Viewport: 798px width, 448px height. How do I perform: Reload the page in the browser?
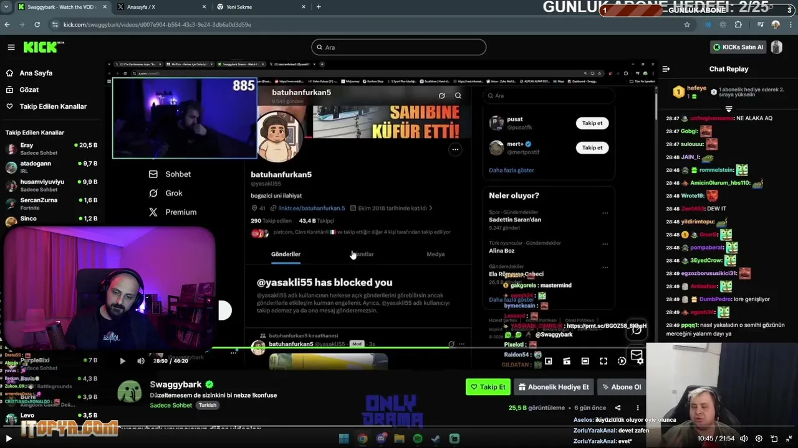[37, 24]
